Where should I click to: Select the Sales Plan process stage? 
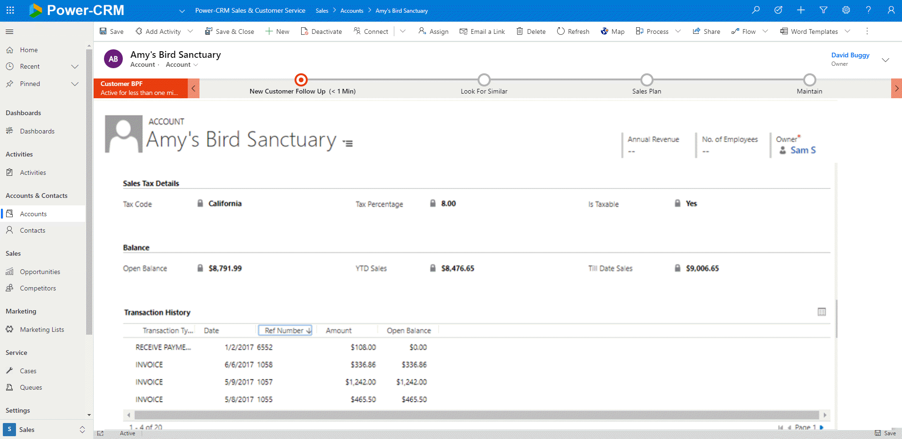(x=647, y=80)
